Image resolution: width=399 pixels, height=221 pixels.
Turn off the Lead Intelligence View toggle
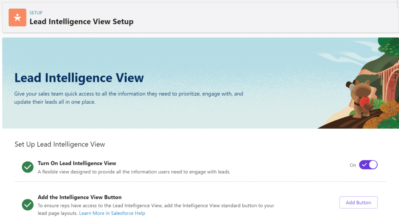pyautogui.click(x=368, y=165)
